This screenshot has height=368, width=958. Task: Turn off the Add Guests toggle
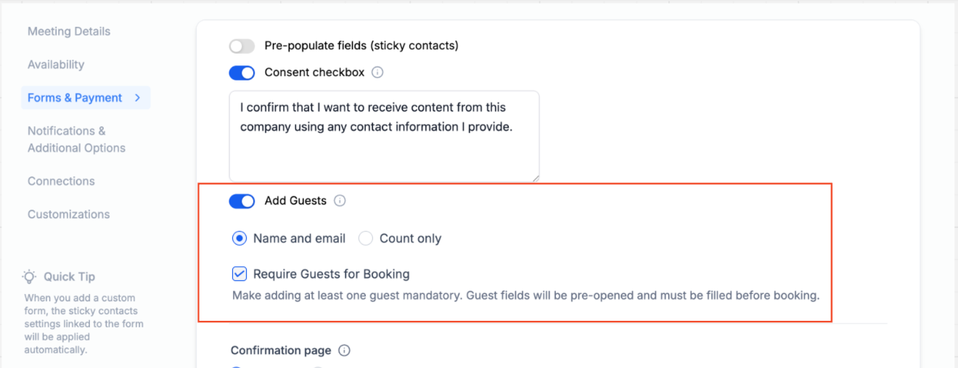(x=242, y=201)
